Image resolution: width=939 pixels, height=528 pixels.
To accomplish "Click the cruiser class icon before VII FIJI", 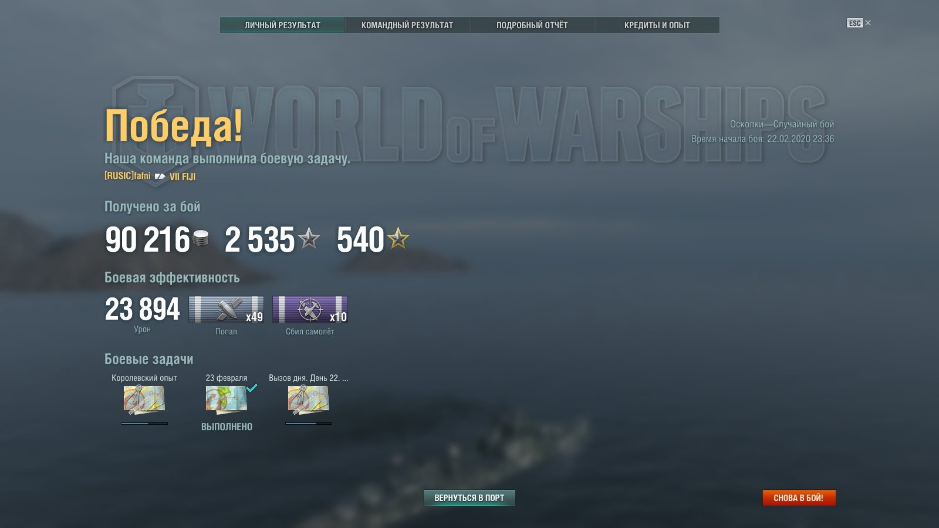I will [x=160, y=176].
